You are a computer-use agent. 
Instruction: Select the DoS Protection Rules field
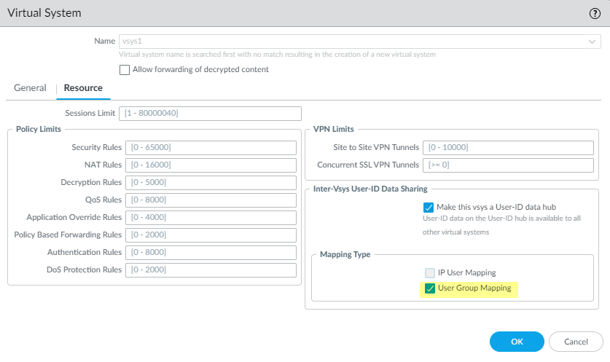pos(211,269)
